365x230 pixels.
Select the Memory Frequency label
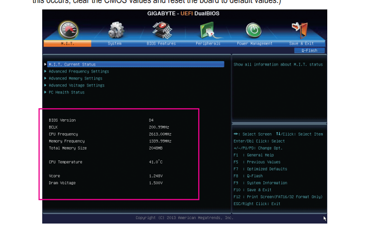click(x=67, y=141)
